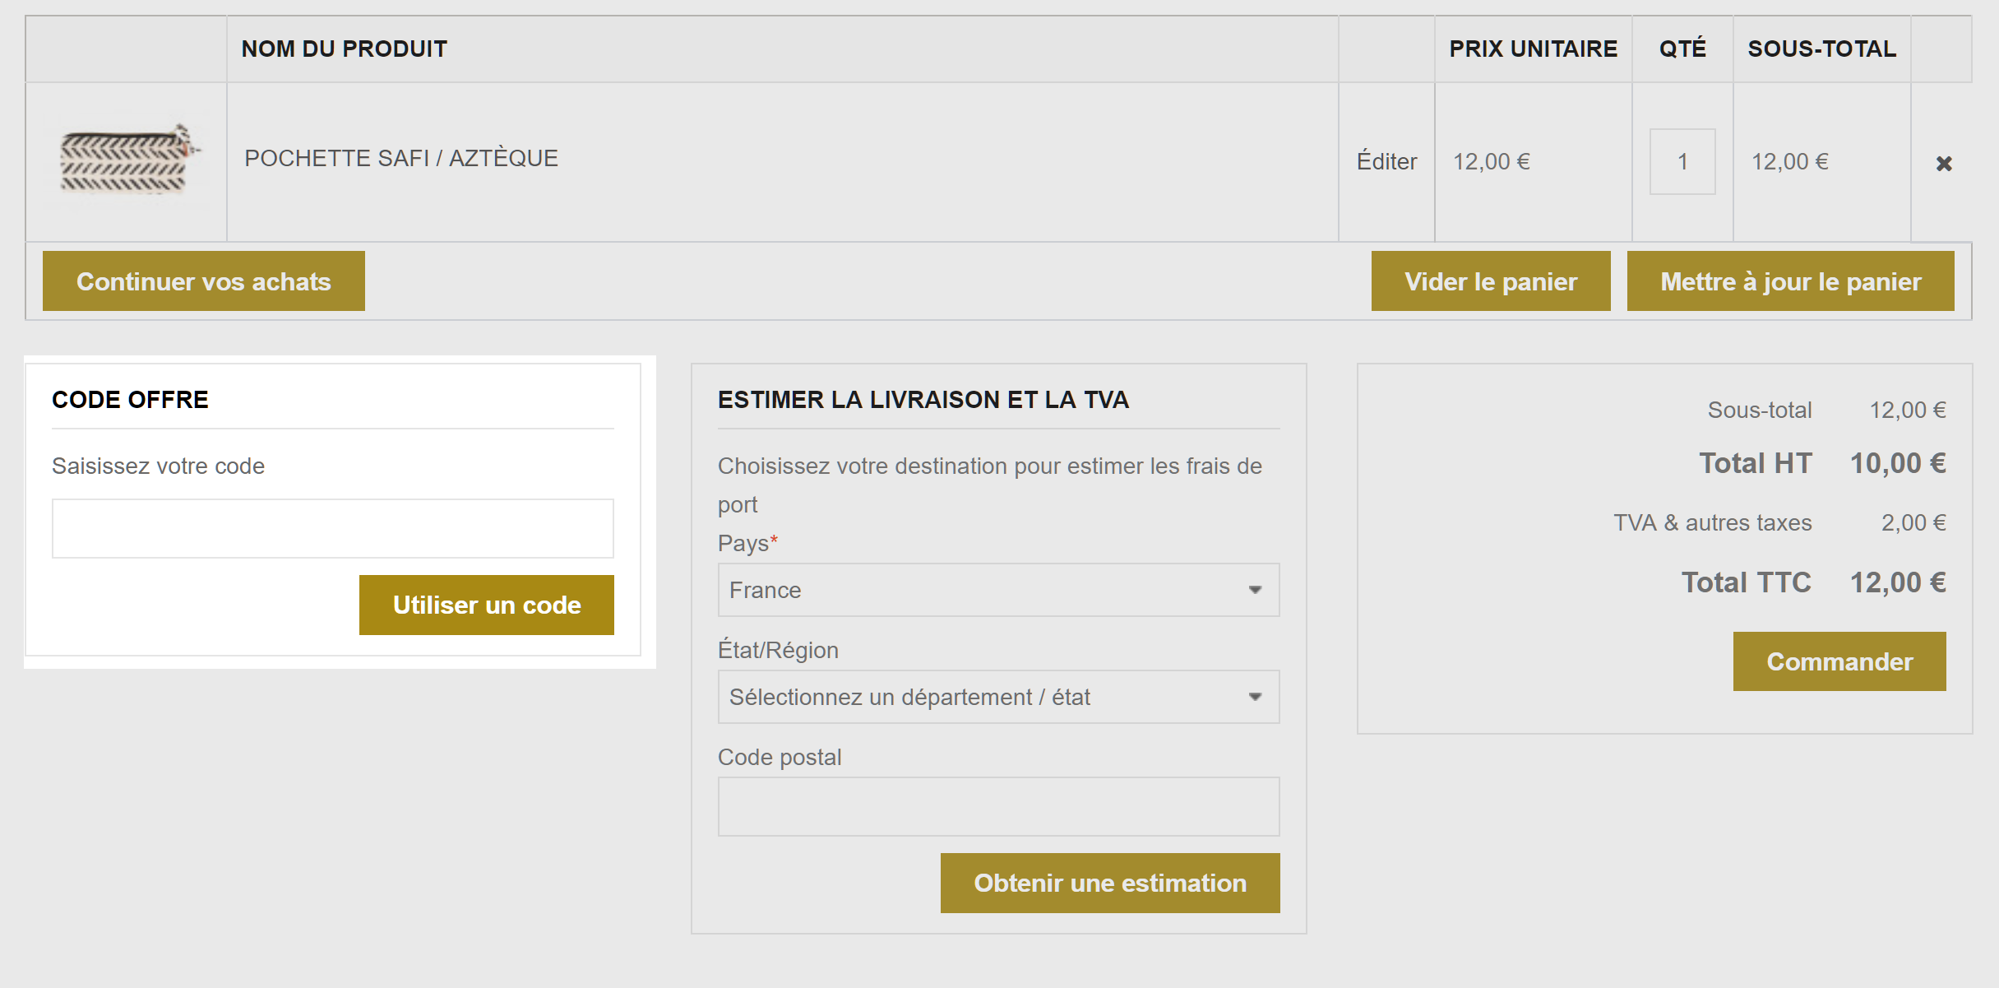Click the promo code input field

[x=333, y=528]
